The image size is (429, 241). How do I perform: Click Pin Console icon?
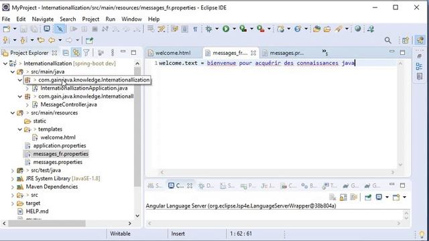(x=368, y=197)
